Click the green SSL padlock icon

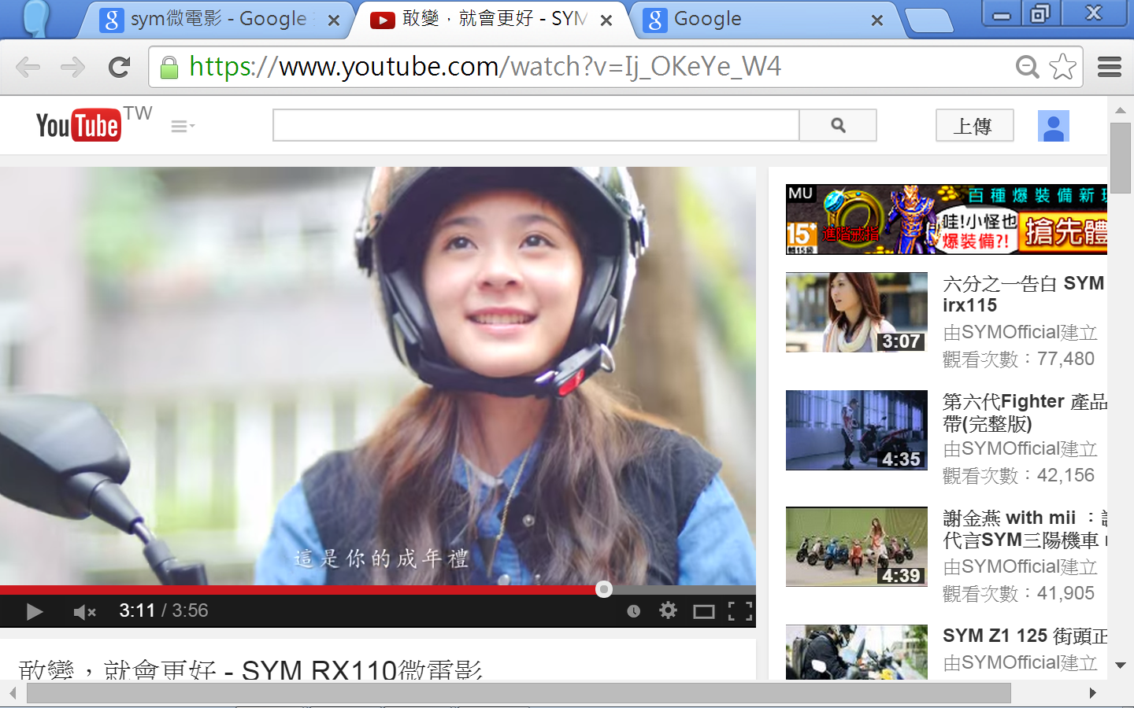[x=169, y=68]
